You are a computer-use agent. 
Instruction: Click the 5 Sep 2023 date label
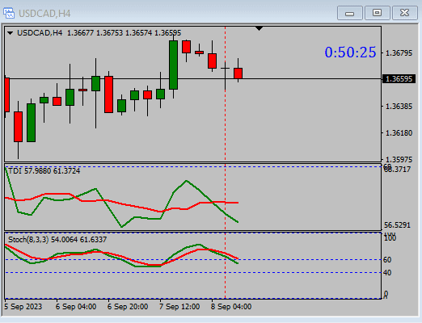pos(23,307)
